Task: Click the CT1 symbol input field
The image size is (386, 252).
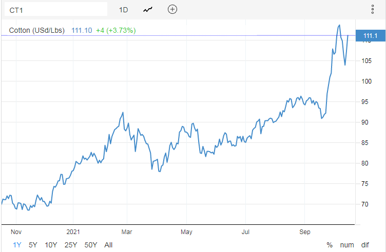Action: tap(56, 10)
